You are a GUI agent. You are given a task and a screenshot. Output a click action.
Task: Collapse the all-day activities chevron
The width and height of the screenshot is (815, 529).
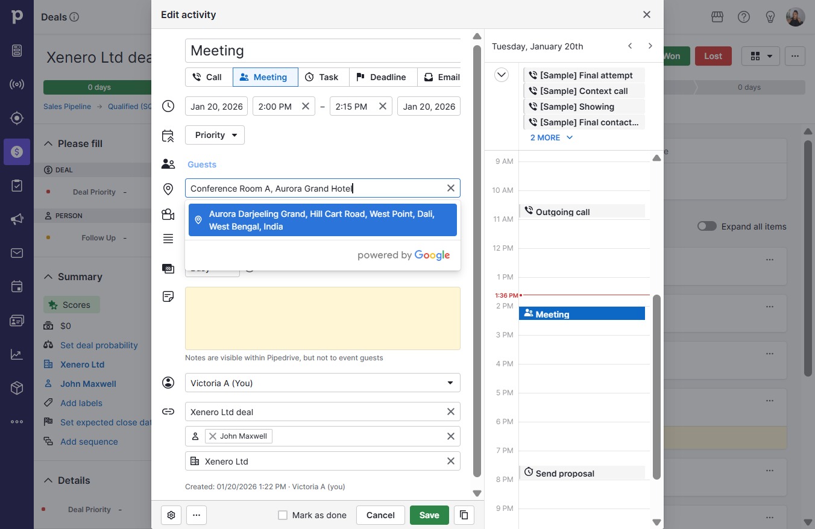point(502,75)
